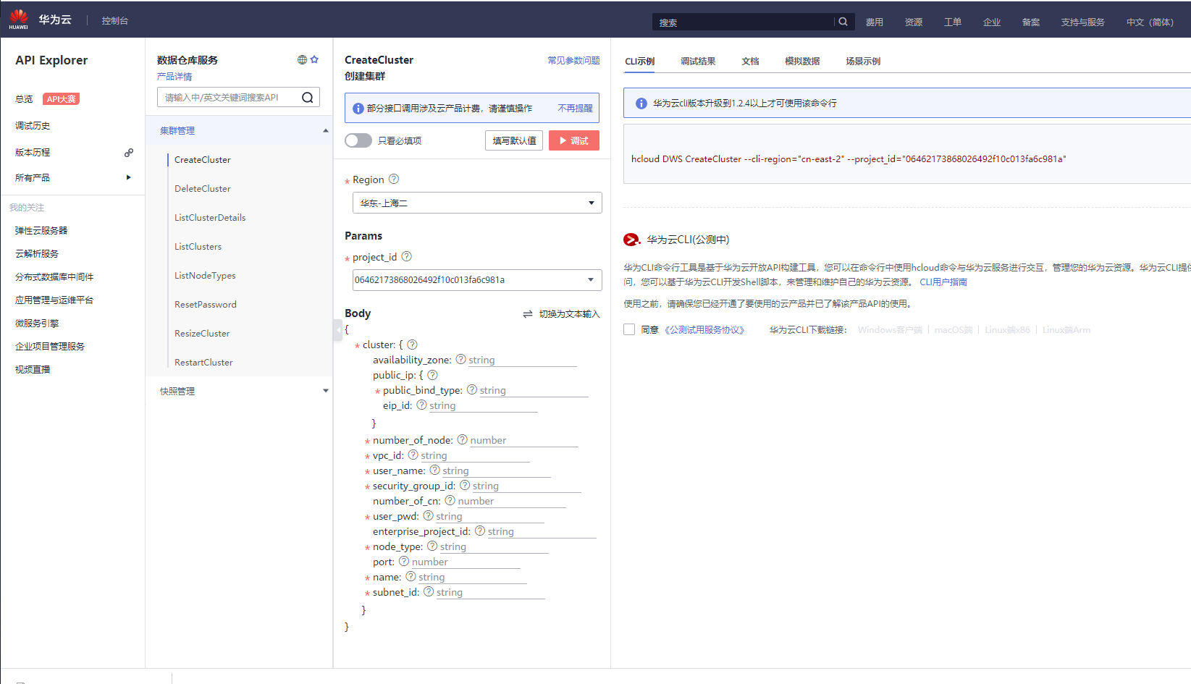The height and width of the screenshot is (684, 1191).
Task: Run the API with the 调试 button
Action: pos(574,140)
